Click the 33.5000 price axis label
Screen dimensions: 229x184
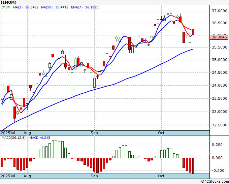(219, 98)
